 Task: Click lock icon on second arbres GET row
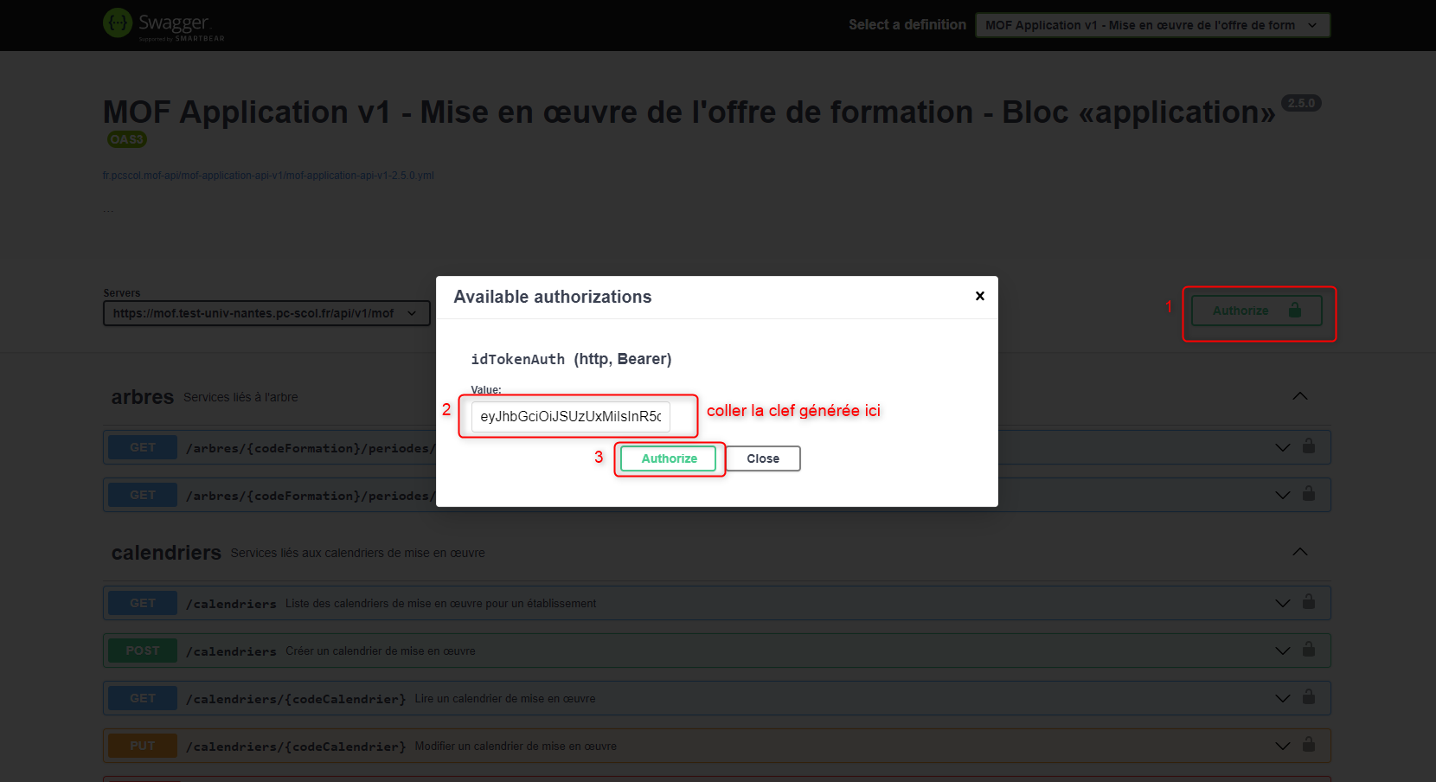[x=1309, y=494]
